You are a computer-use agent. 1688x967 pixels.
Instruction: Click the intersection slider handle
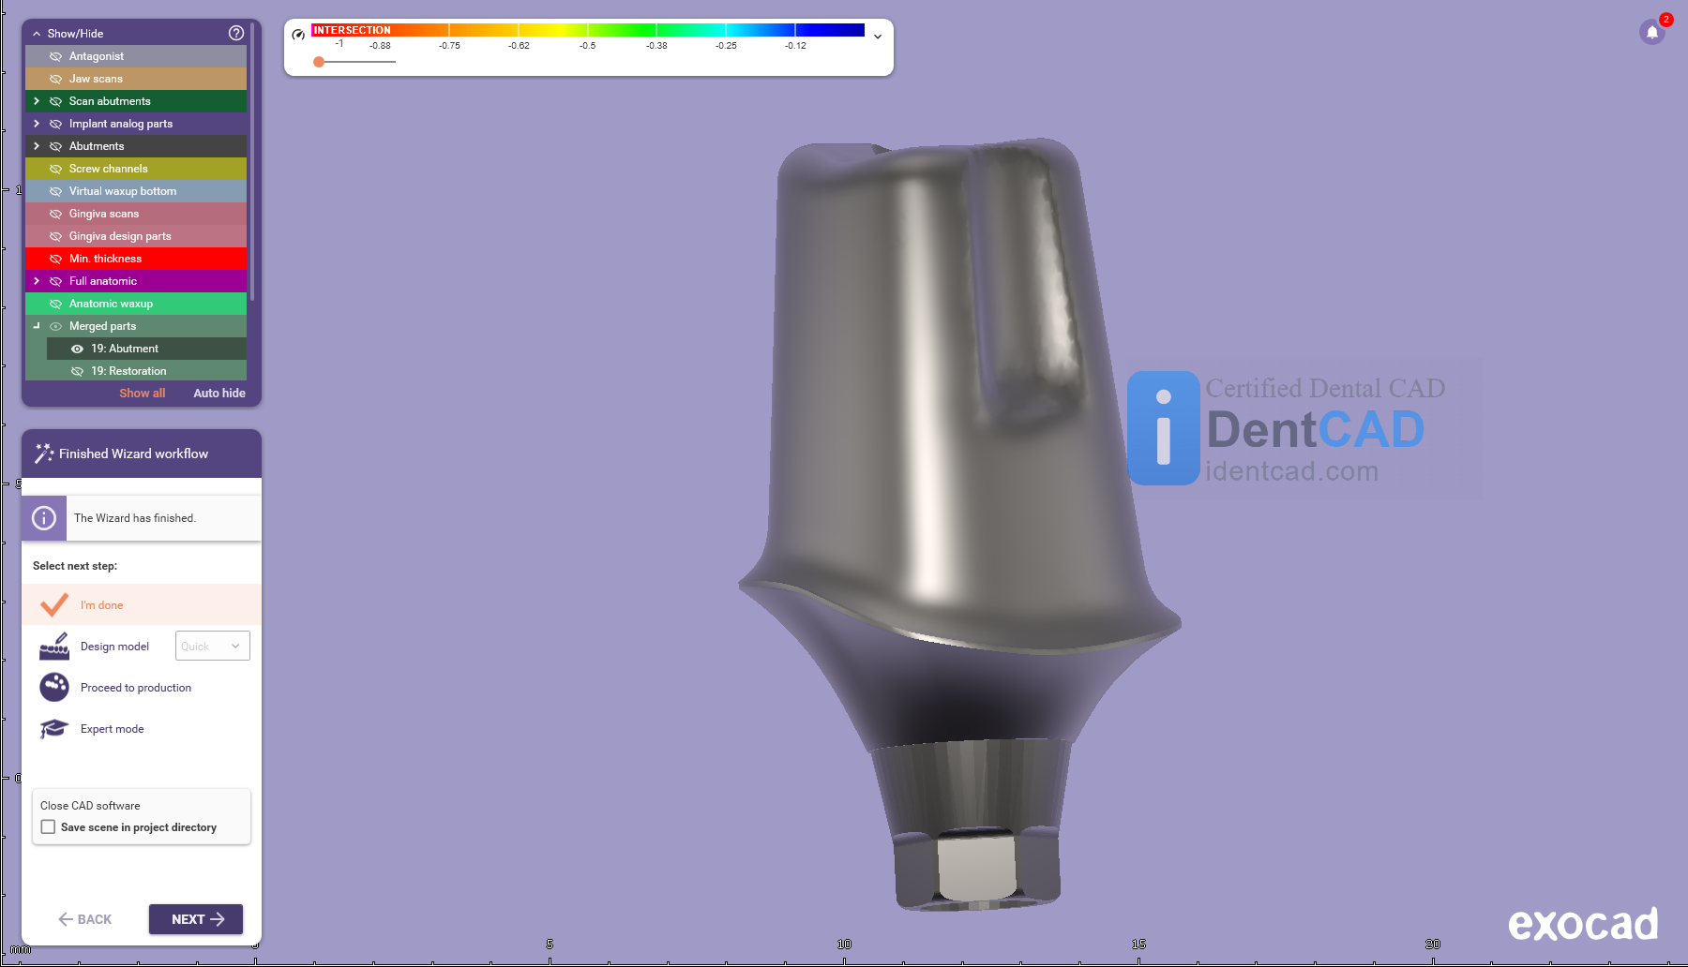319,62
